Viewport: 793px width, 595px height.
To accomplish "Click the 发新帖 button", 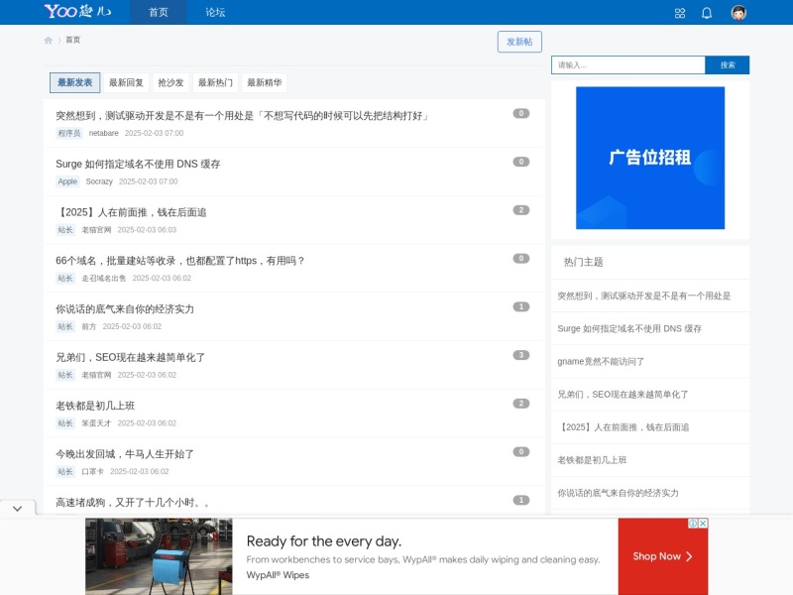I will [519, 42].
